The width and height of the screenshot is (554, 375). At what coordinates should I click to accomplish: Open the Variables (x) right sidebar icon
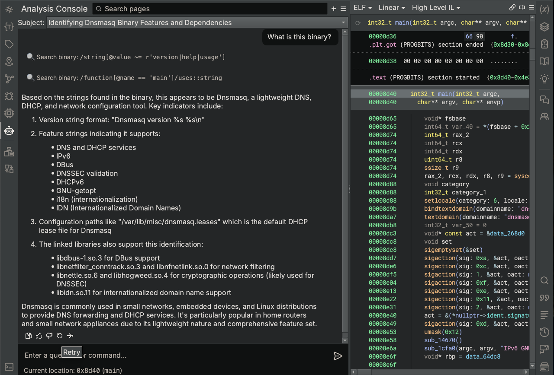point(544,9)
